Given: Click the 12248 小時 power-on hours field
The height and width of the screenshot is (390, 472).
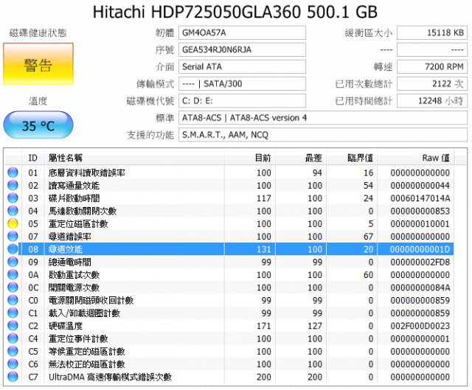Looking at the screenshot, I should click(432, 101).
